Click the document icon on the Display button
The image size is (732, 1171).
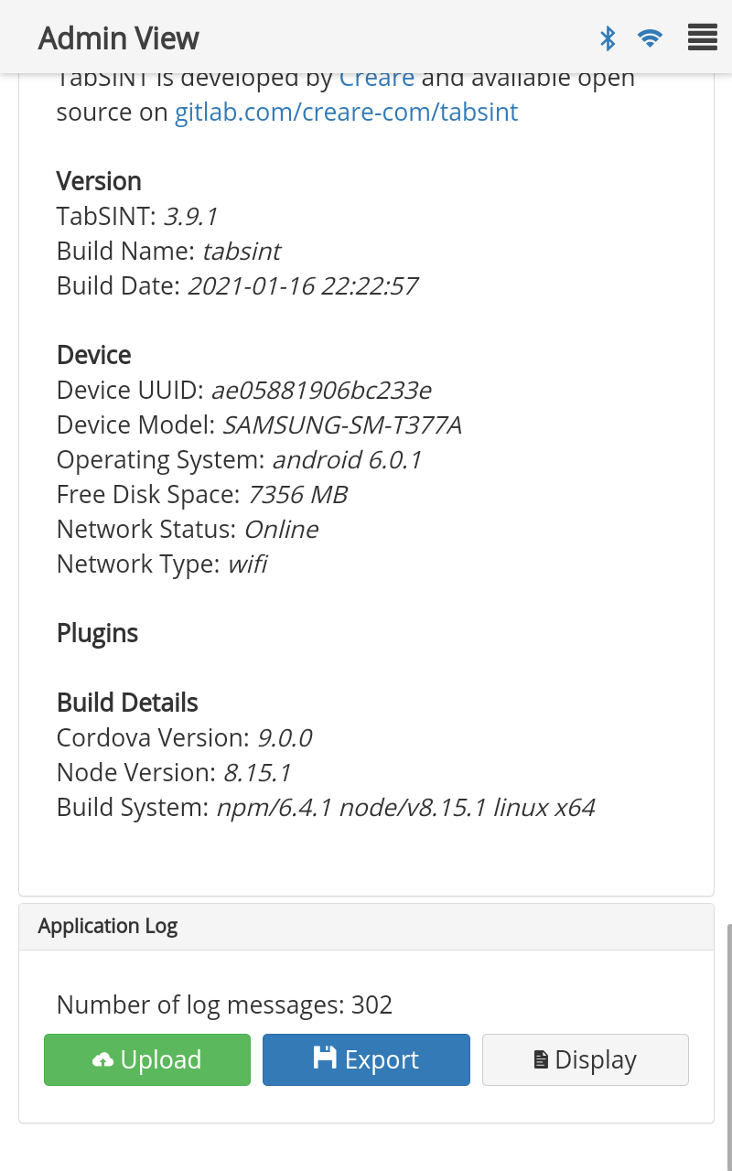541,1060
